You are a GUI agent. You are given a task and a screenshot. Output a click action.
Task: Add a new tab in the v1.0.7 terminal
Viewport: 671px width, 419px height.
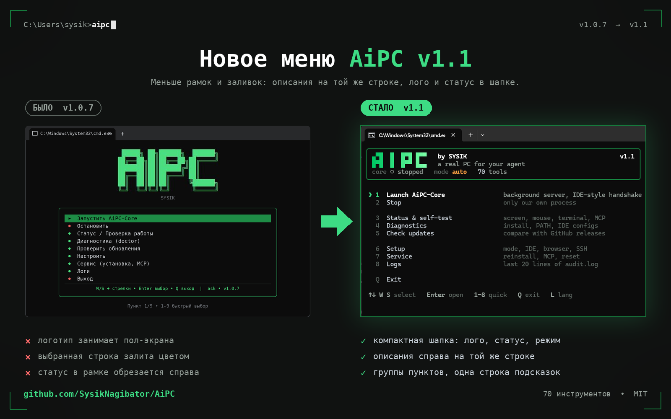coord(122,134)
